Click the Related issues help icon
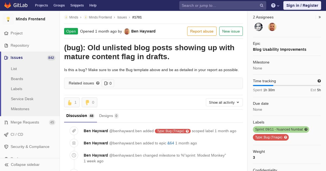This screenshot has height=171, width=326. [98, 83]
